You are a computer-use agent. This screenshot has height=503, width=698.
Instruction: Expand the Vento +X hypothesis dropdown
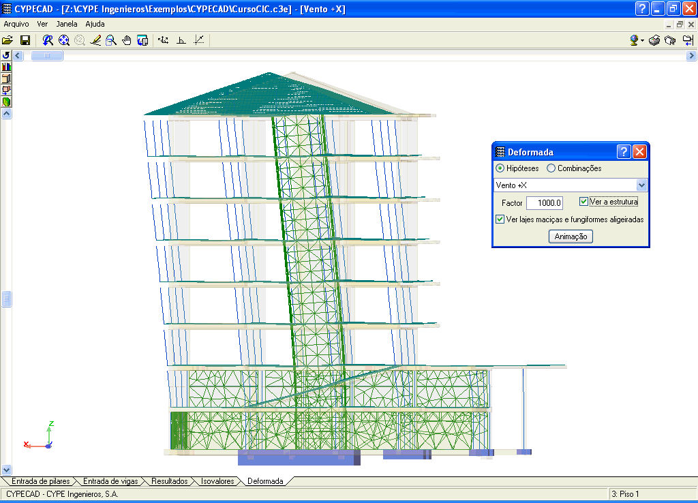coord(641,185)
